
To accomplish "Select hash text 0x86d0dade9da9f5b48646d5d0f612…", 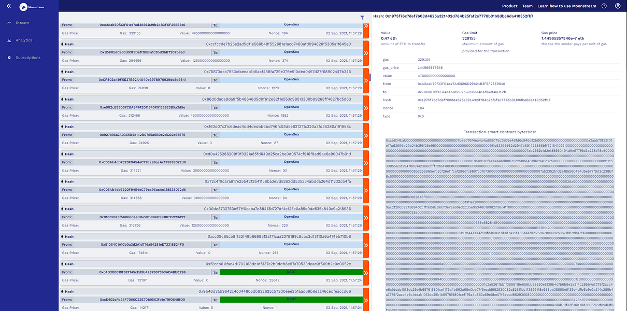I will coord(277,99).
